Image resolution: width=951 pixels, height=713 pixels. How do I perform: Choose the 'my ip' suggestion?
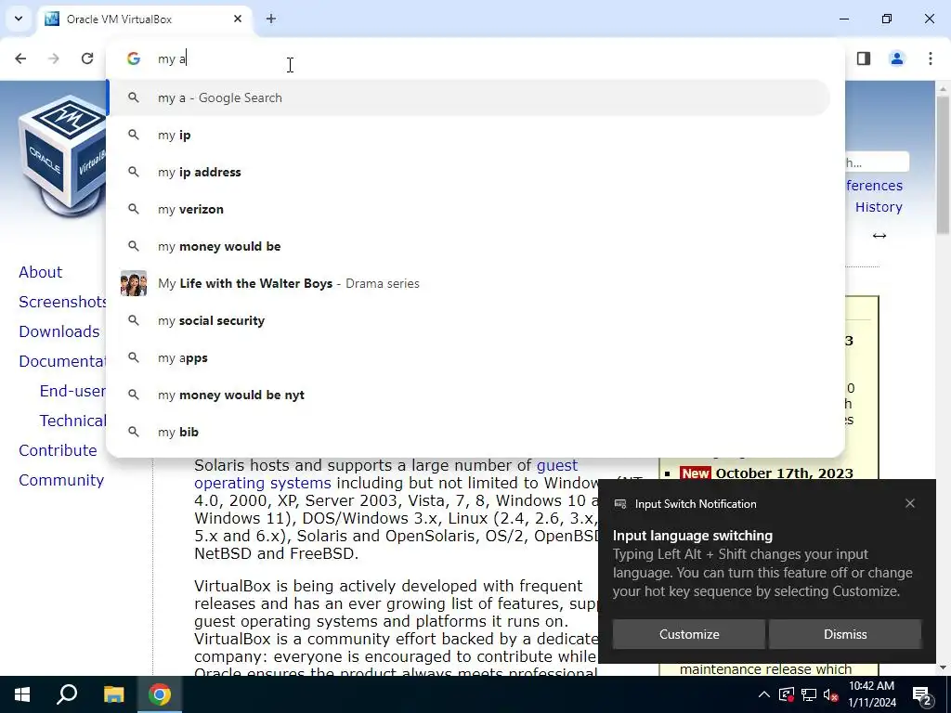tap(468, 136)
